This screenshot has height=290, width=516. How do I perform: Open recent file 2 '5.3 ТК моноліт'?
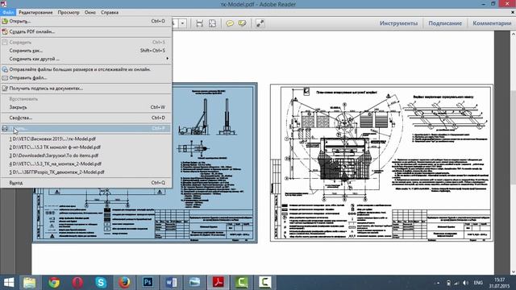click(x=86, y=147)
